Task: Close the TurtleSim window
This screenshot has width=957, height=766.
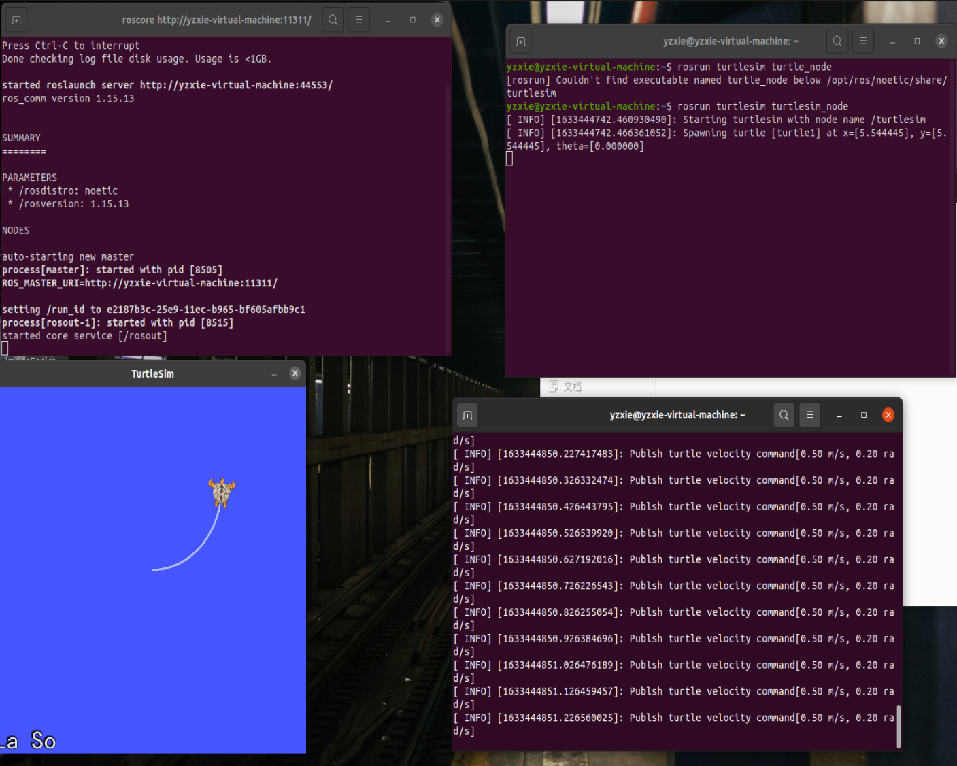Action: pos(295,373)
